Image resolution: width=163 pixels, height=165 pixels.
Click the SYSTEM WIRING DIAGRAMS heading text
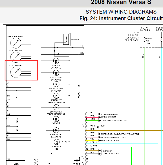coord(121,12)
